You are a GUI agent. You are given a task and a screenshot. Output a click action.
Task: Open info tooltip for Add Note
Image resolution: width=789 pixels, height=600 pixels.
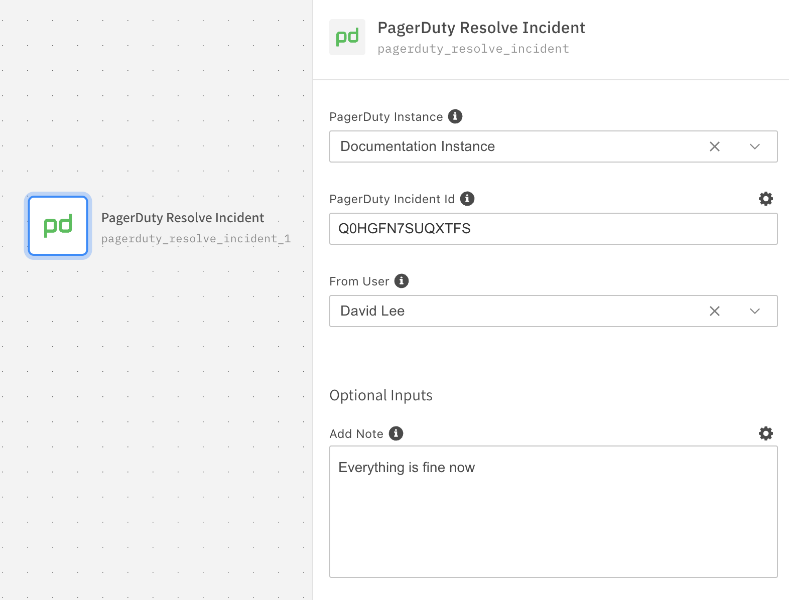(x=396, y=433)
